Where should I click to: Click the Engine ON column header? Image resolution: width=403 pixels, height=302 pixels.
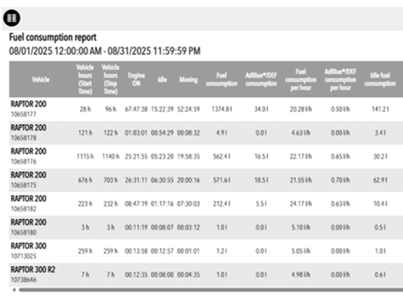pos(137,80)
